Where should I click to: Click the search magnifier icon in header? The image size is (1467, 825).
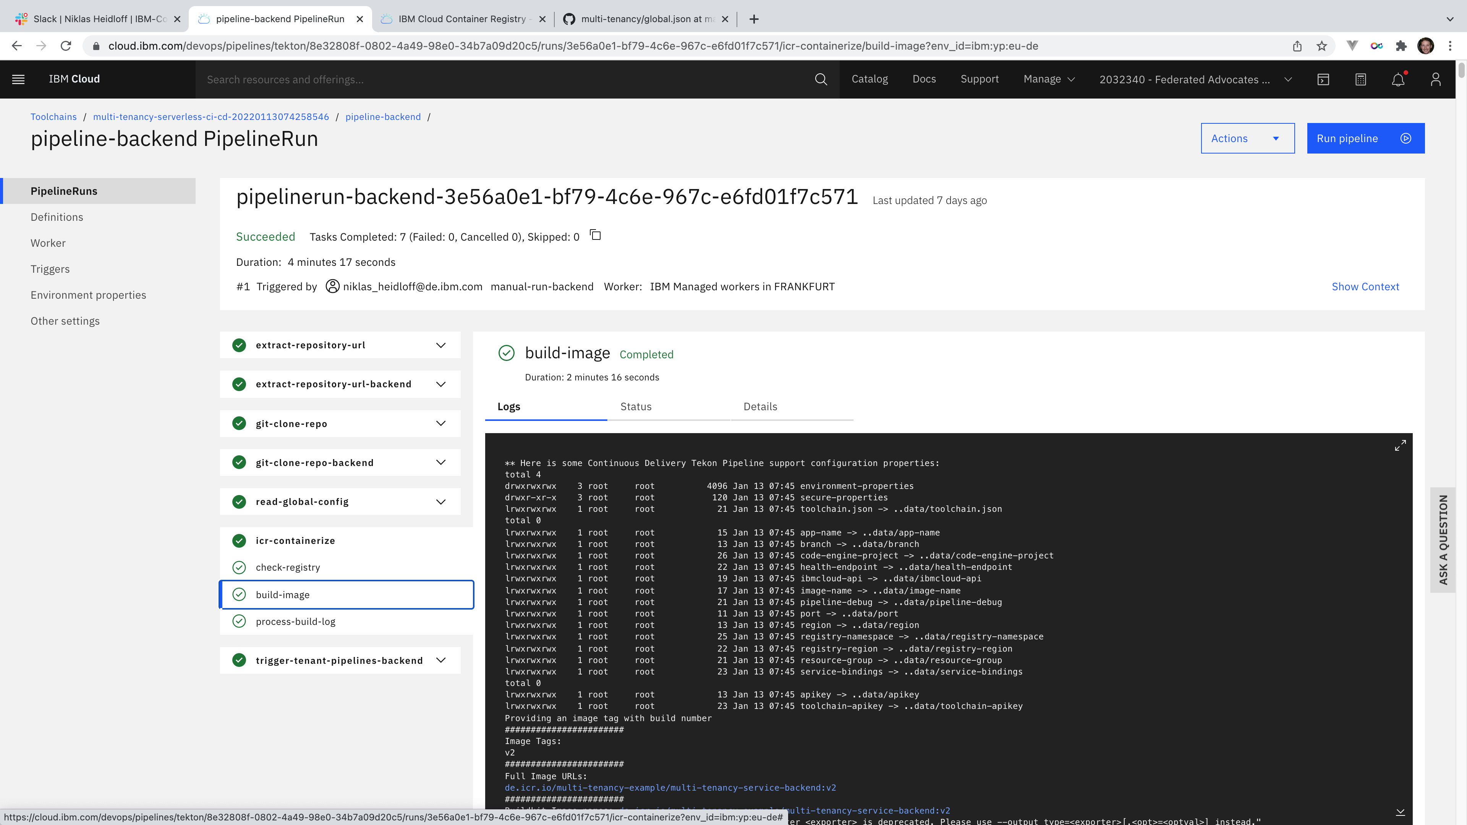pos(821,79)
